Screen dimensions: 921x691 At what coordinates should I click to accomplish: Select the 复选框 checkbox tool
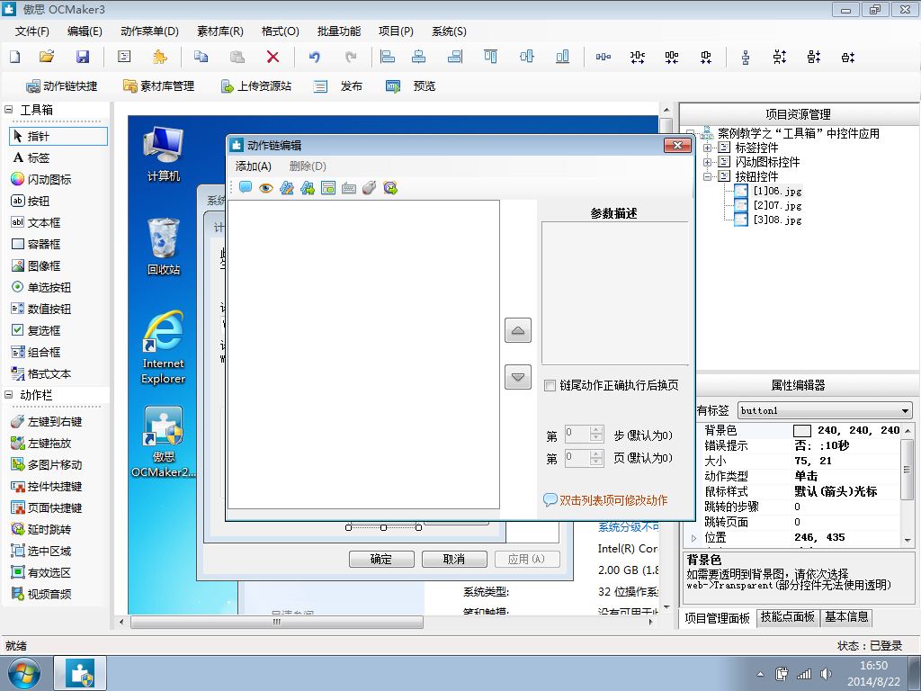click(x=36, y=330)
